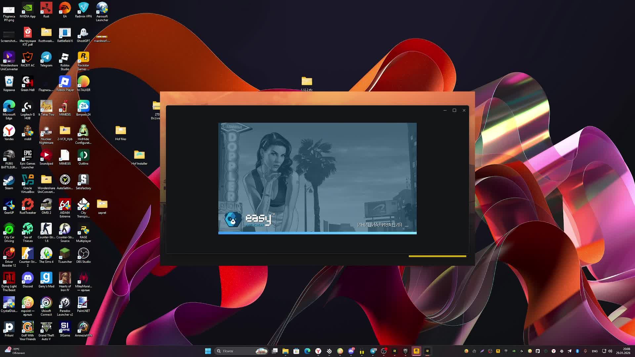Open the Steam desktop shortcut
This screenshot has height=357, width=635.
tap(9, 180)
